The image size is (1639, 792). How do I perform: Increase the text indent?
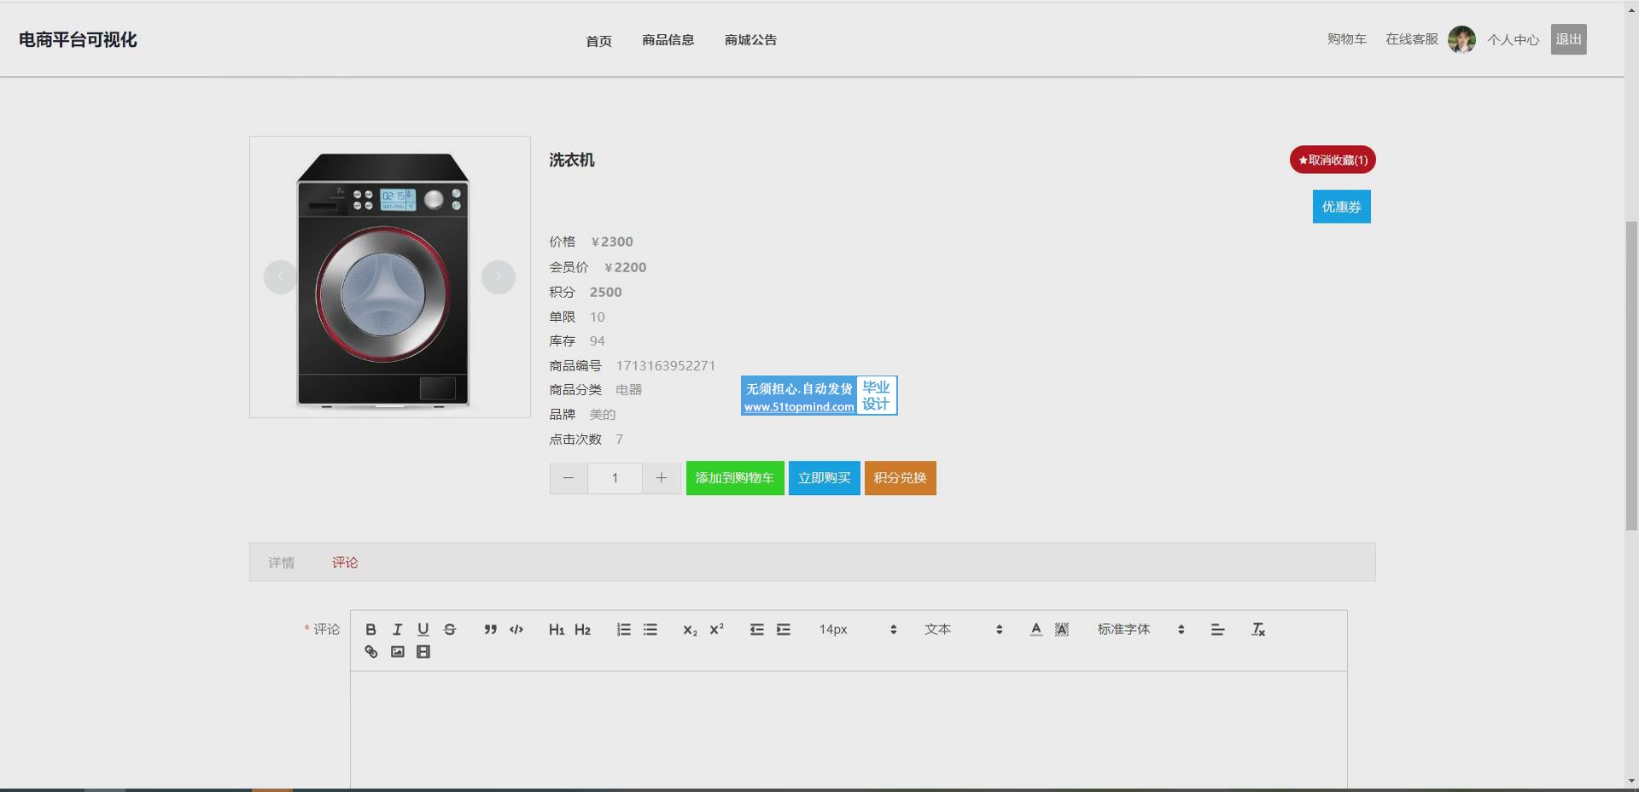point(784,629)
